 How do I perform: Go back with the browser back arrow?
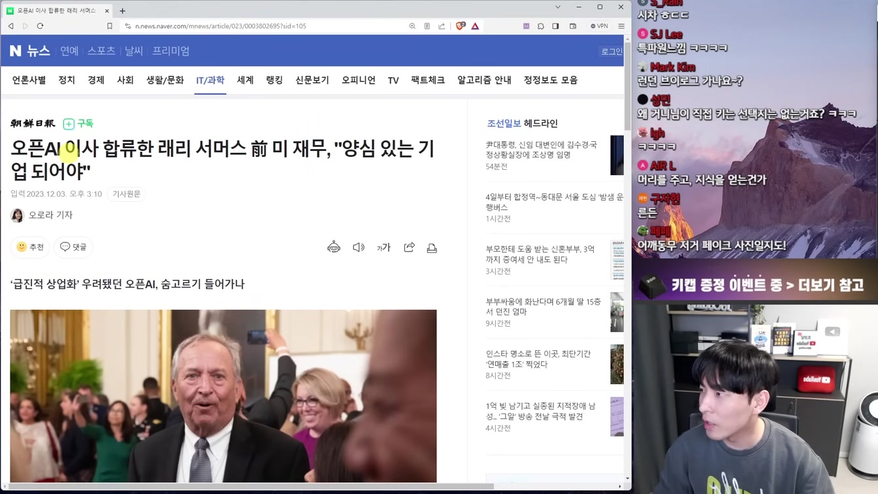(10, 26)
